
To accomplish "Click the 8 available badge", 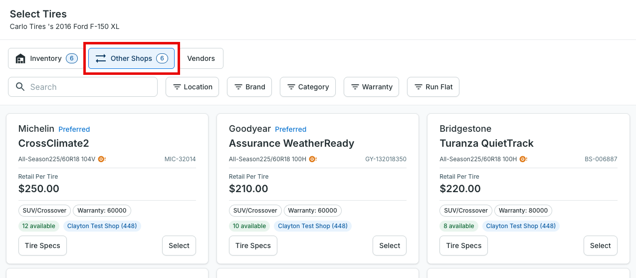I will 459,226.
